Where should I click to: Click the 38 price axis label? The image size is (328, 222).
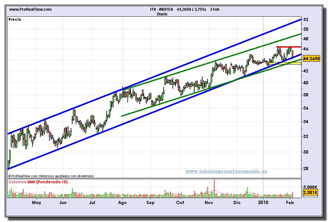pos(306,95)
